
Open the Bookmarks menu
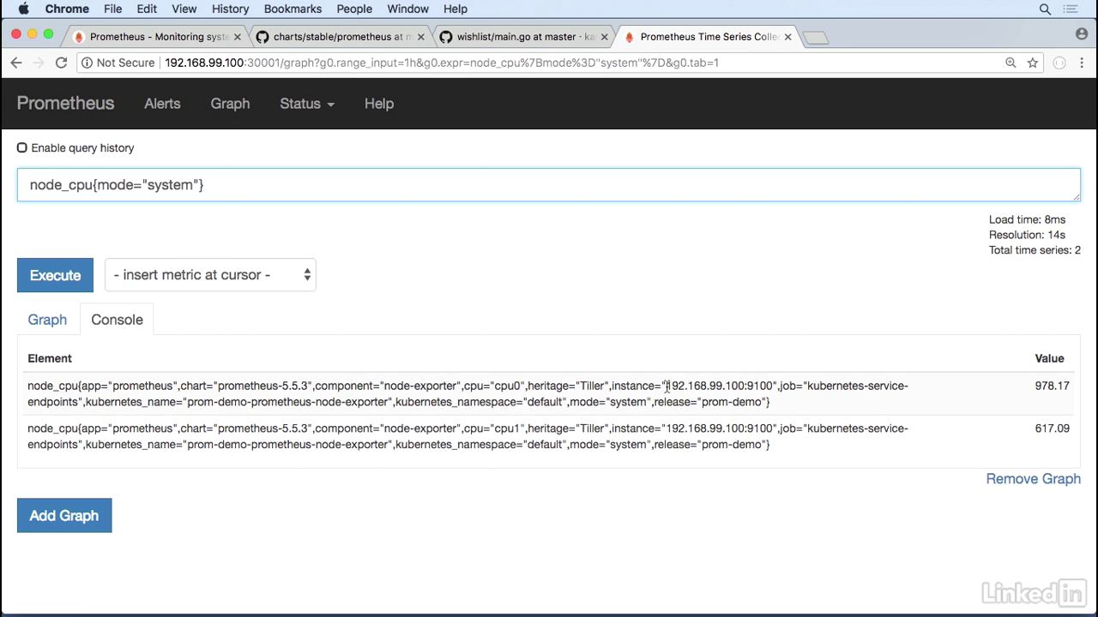(293, 9)
